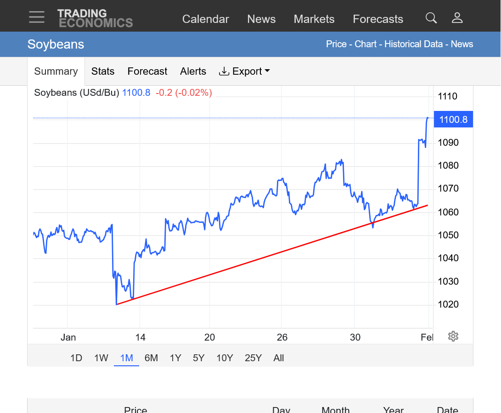This screenshot has width=501, height=413.
Task: Click the Historical Data link
Action: (413, 44)
